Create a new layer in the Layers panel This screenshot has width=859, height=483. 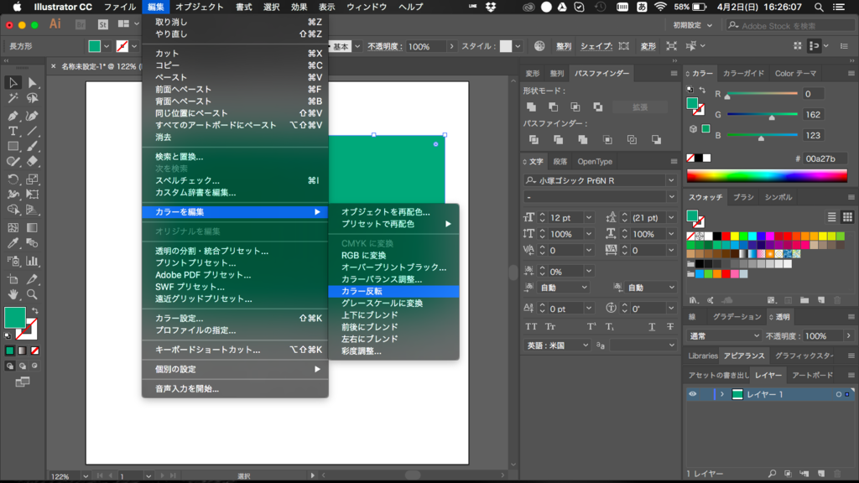pyautogui.click(x=820, y=473)
